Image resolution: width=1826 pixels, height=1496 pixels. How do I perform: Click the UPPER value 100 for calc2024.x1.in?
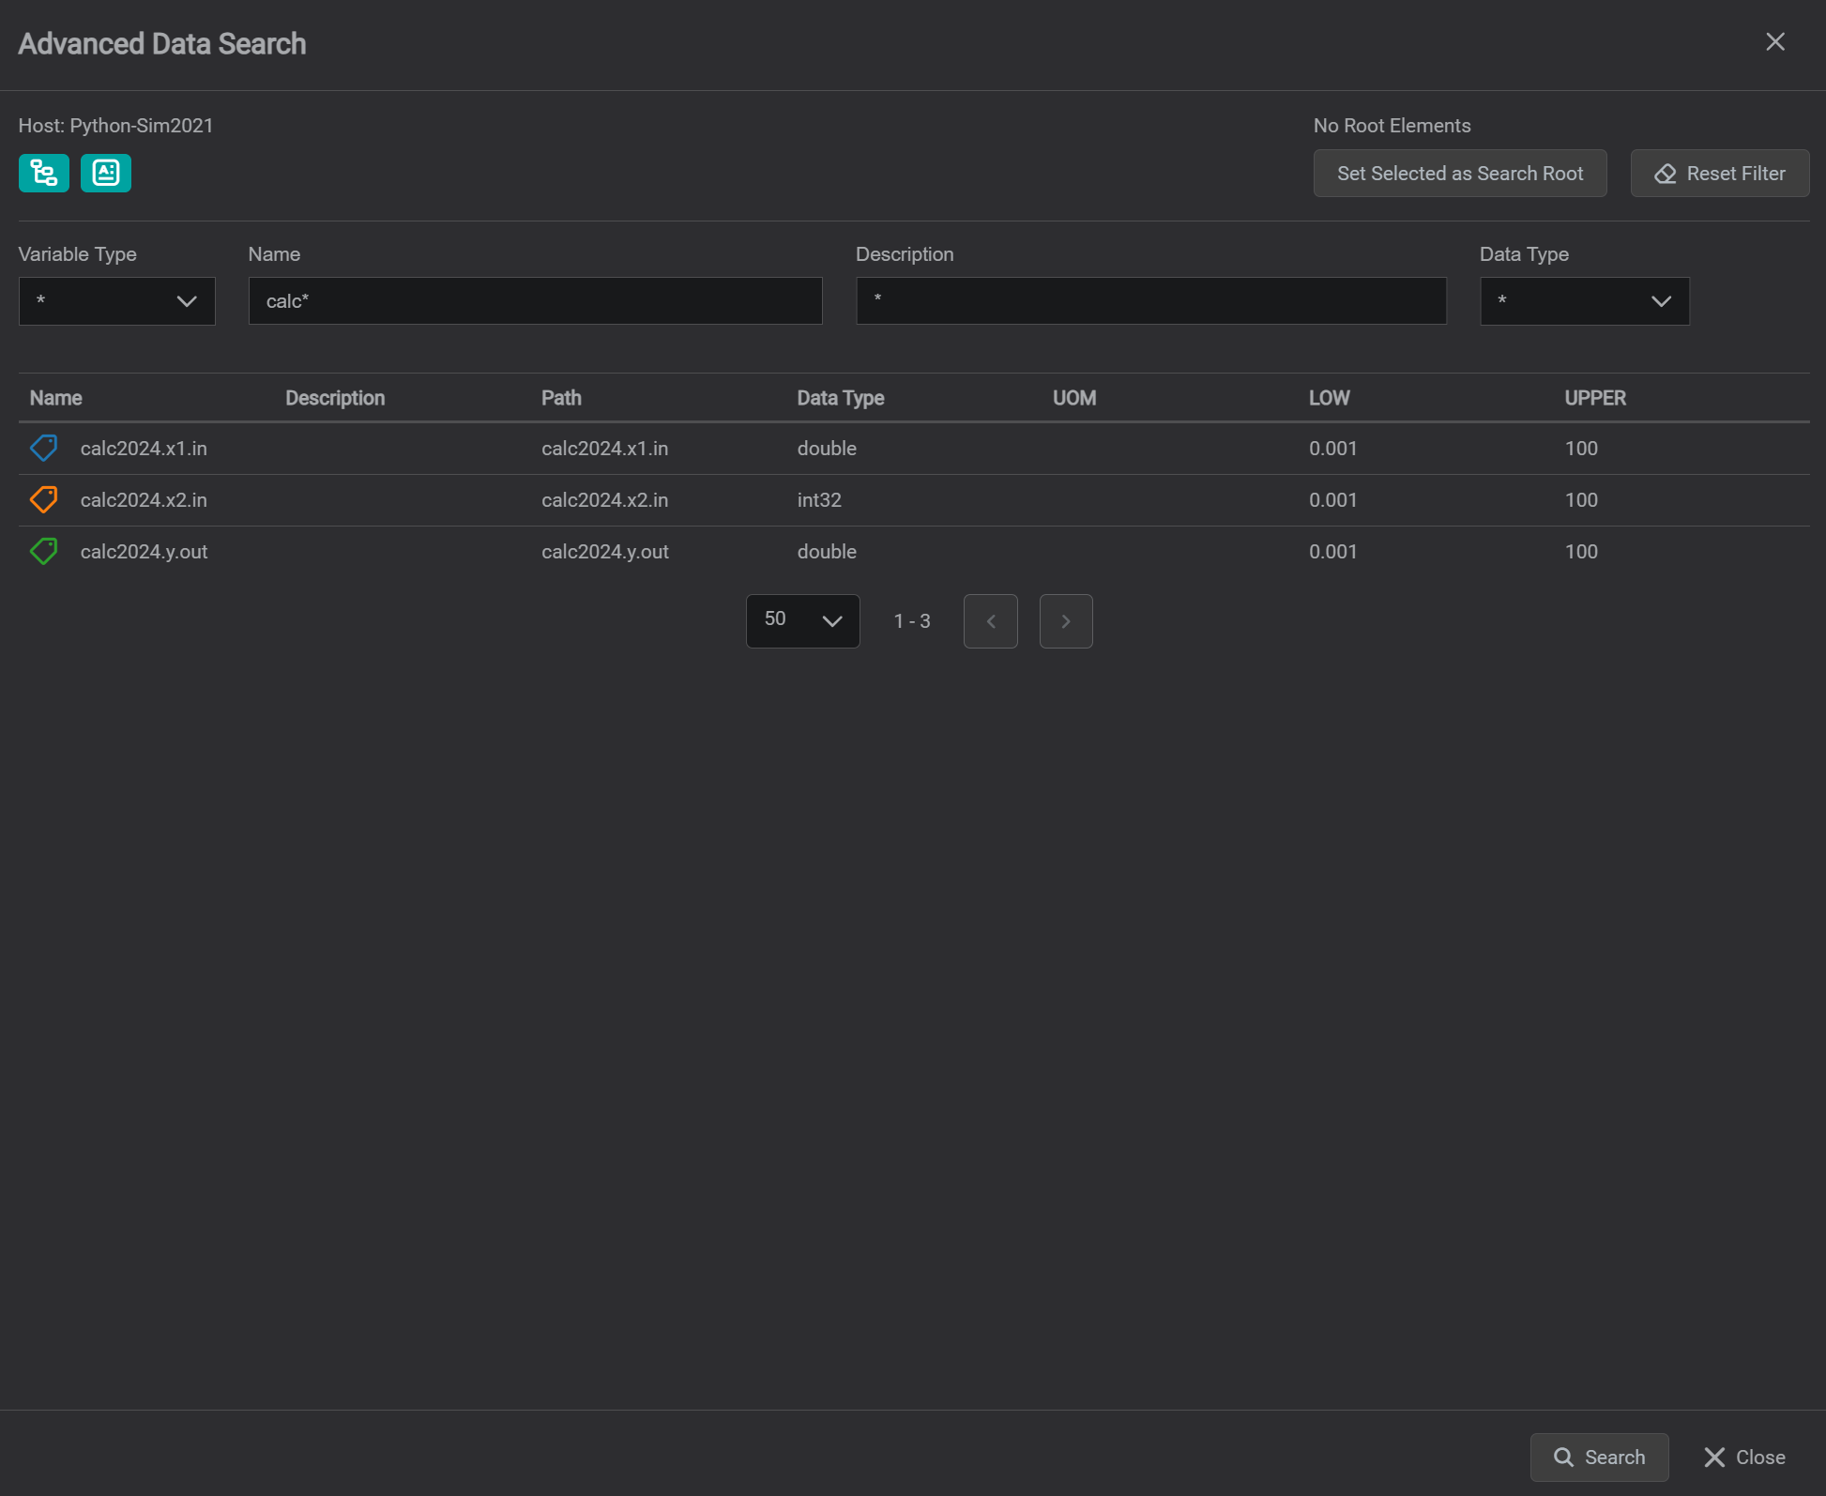point(1581,449)
